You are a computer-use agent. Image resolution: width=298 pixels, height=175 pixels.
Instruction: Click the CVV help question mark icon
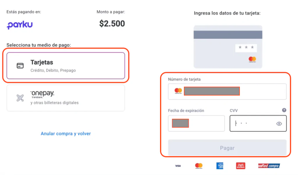coord(284,110)
